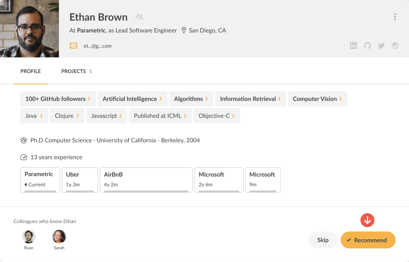Screen dimensions: 409x262
Task: Open the personal website globe icon
Action: [x=395, y=46]
